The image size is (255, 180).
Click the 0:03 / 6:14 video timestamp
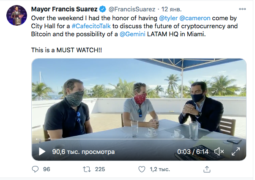[192, 151]
